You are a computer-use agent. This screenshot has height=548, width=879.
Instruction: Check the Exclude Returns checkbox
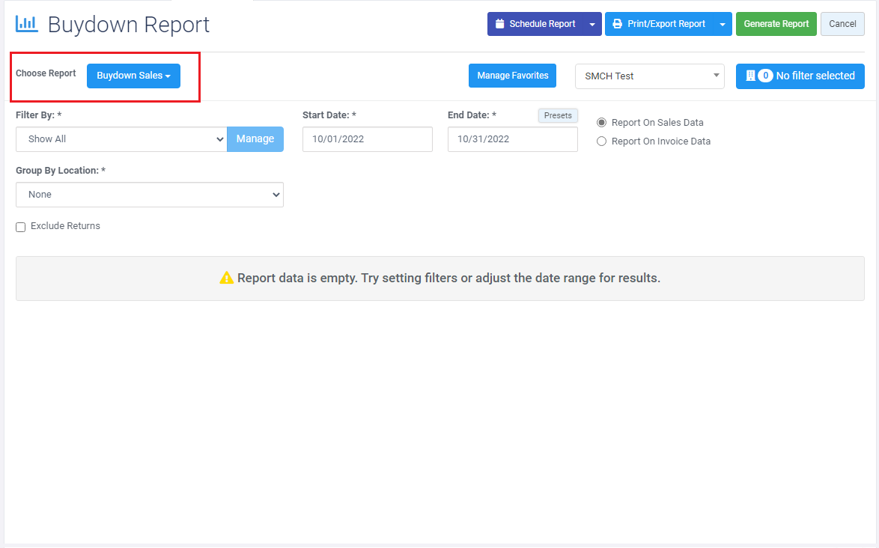21,227
